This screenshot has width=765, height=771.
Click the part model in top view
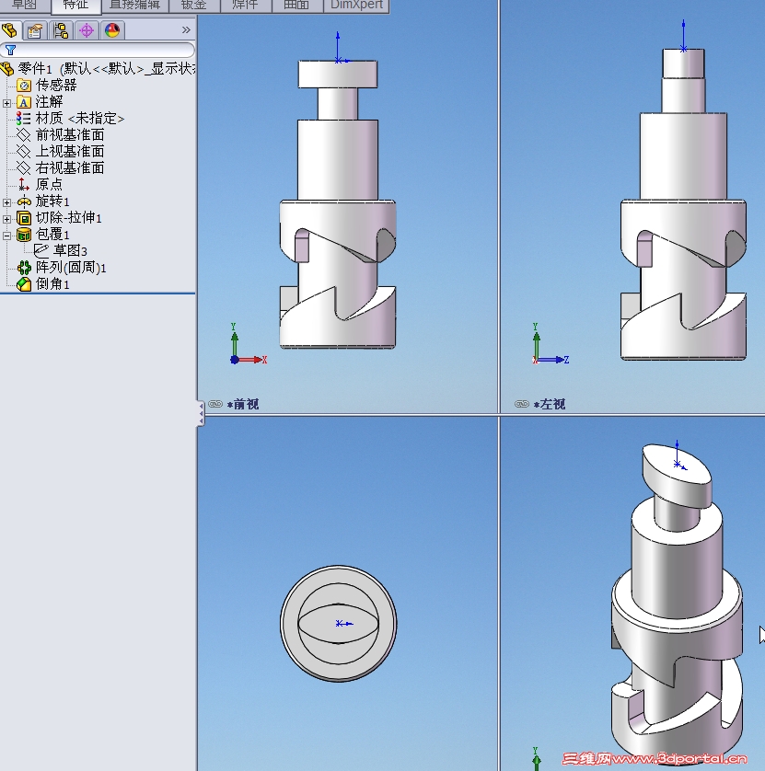point(339,624)
